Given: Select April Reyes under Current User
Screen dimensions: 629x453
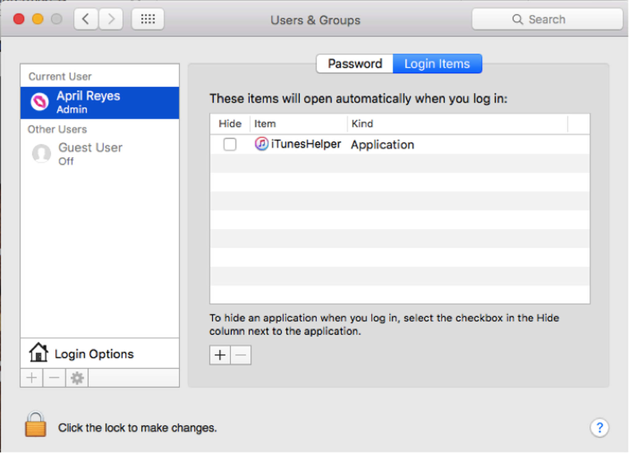Looking at the screenshot, I should click(88, 102).
